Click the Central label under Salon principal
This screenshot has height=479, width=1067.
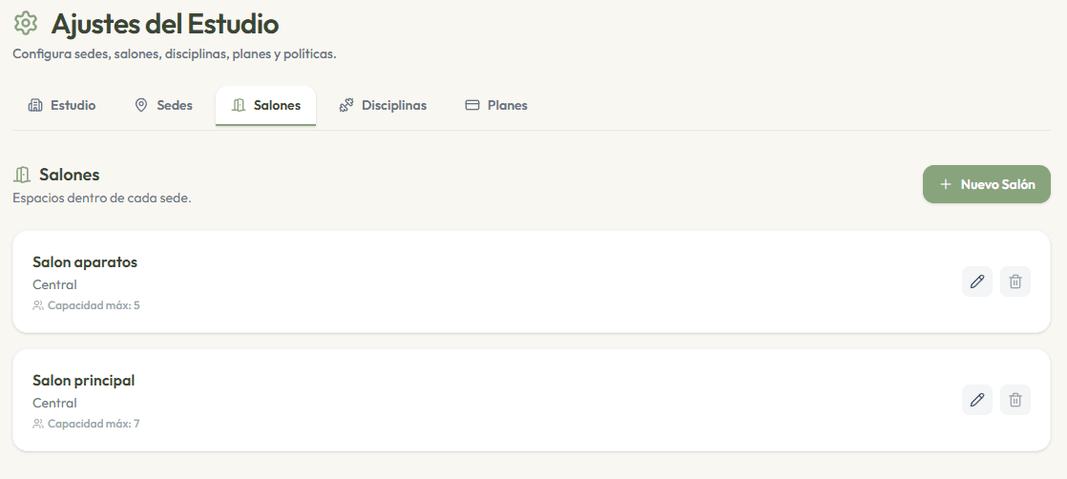[54, 403]
